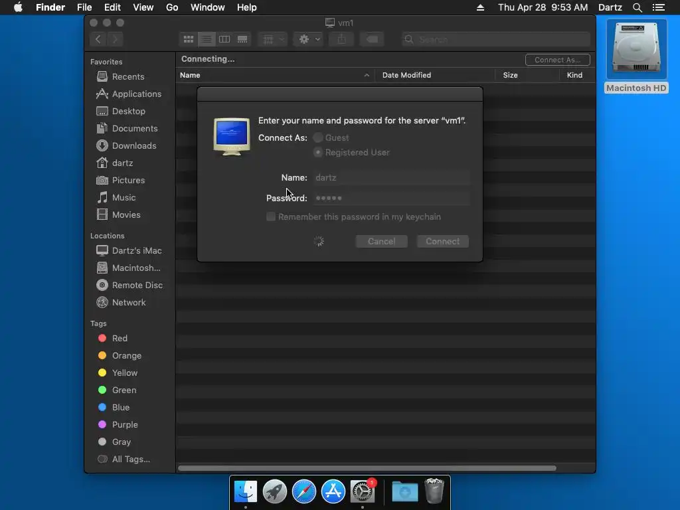Open the gear Action menu
680x510 pixels.
308,39
